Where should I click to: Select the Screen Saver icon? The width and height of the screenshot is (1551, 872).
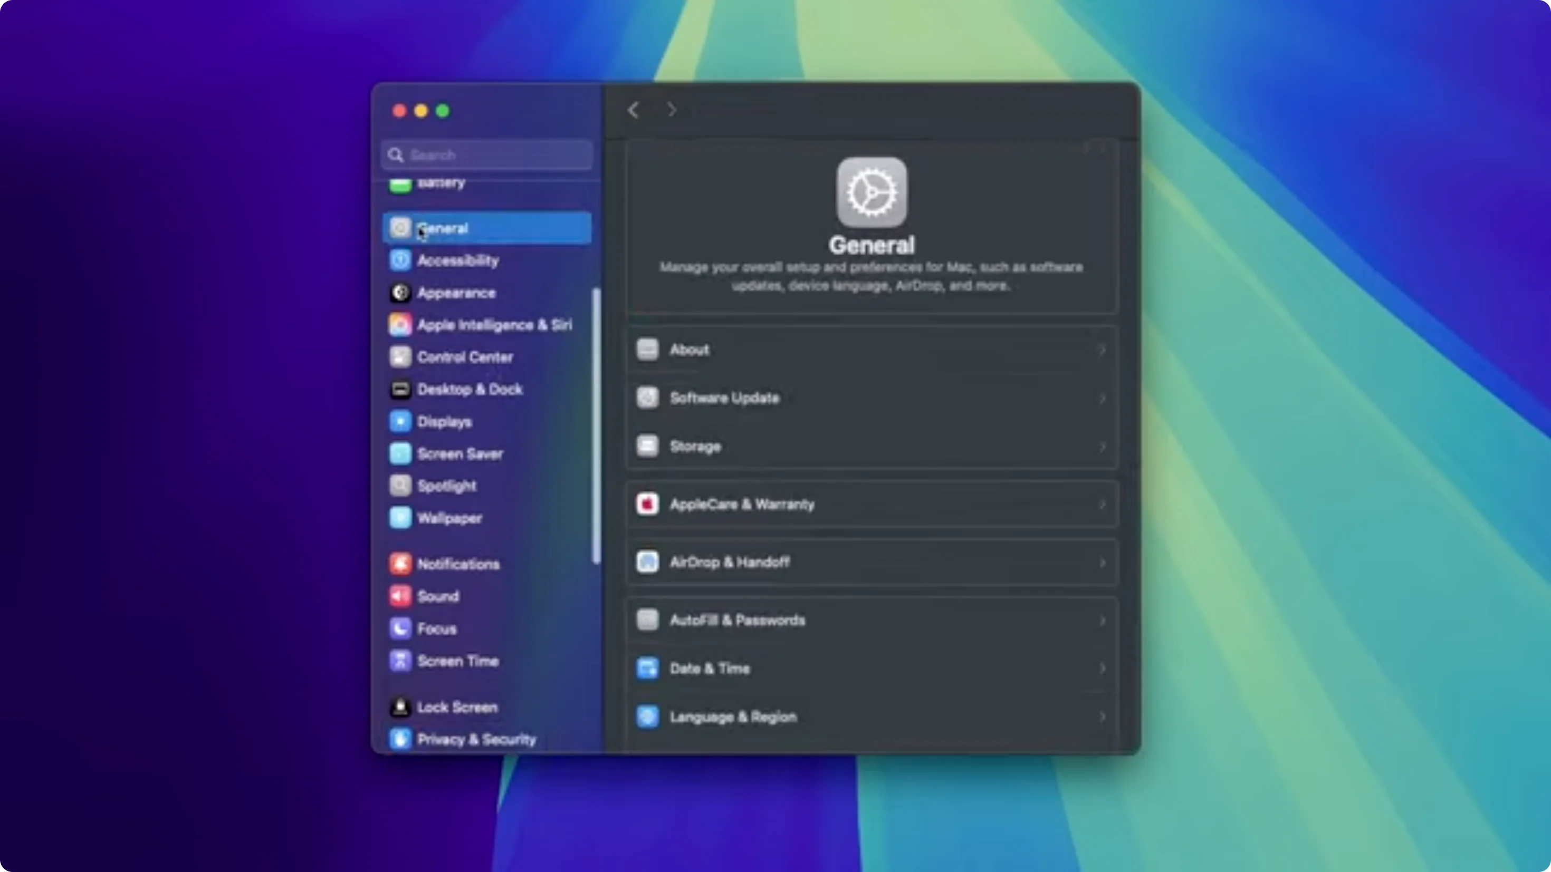(401, 453)
